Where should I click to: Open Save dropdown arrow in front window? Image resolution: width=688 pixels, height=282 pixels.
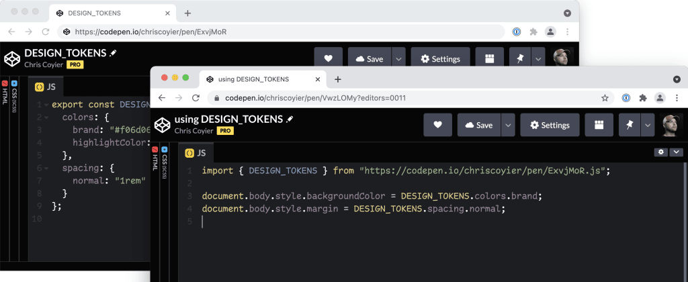click(508, 125)
